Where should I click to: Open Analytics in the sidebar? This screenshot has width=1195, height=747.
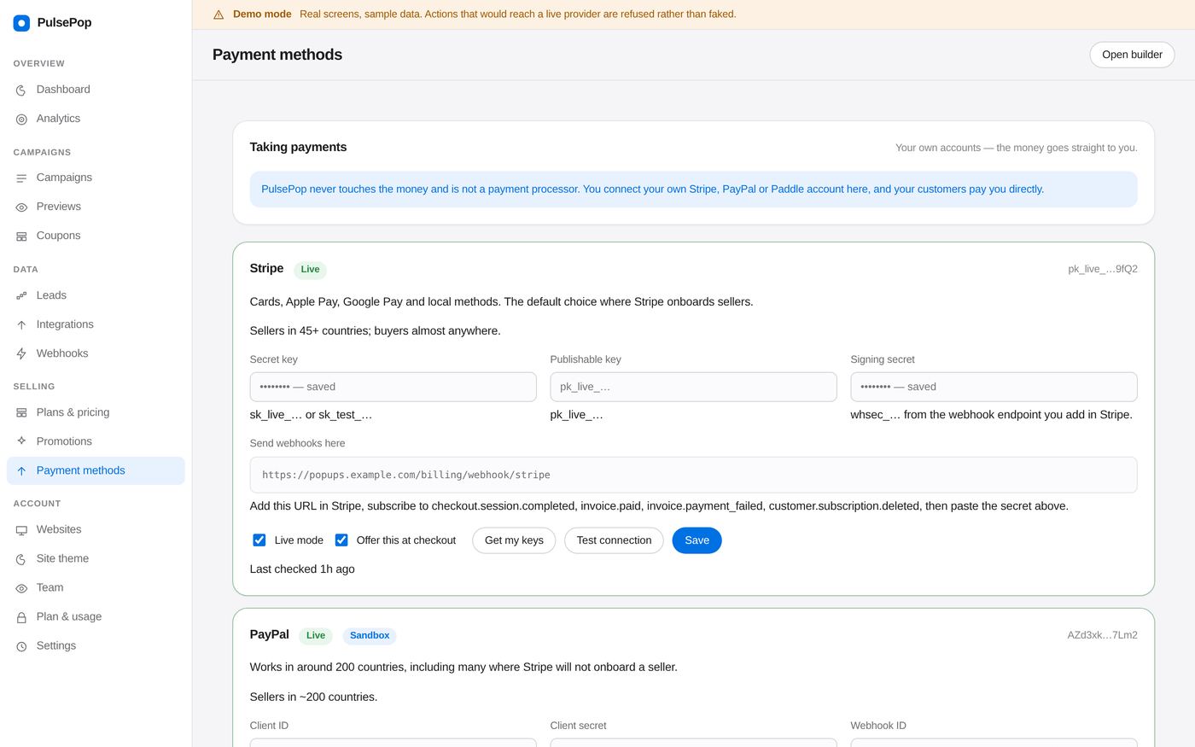pos(96,119)
